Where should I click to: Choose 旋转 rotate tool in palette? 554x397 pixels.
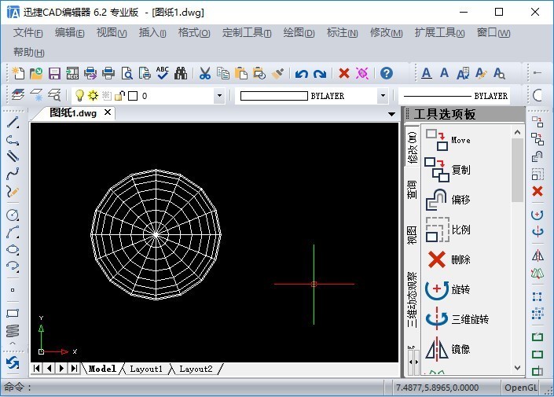448,289
